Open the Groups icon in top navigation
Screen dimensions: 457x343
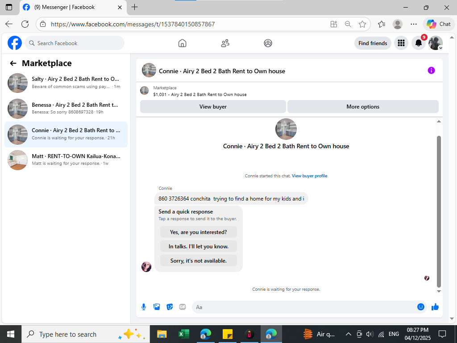tap(268, 43)
